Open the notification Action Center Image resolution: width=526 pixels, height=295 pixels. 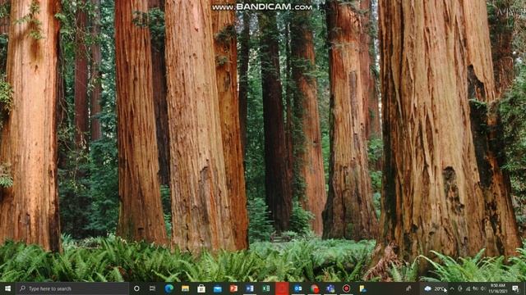(515, 288)
